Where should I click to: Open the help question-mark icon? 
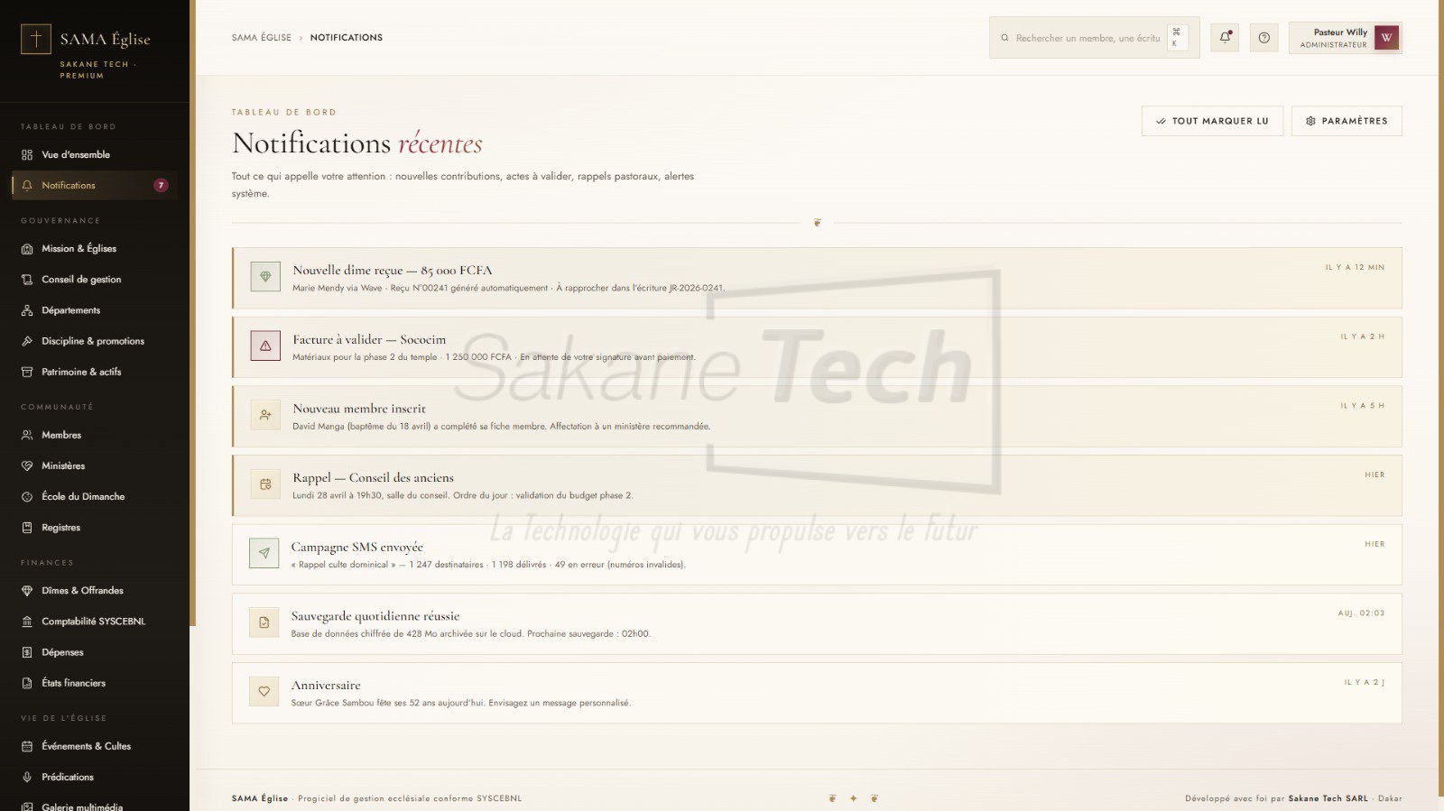[x=1264, y=38]
